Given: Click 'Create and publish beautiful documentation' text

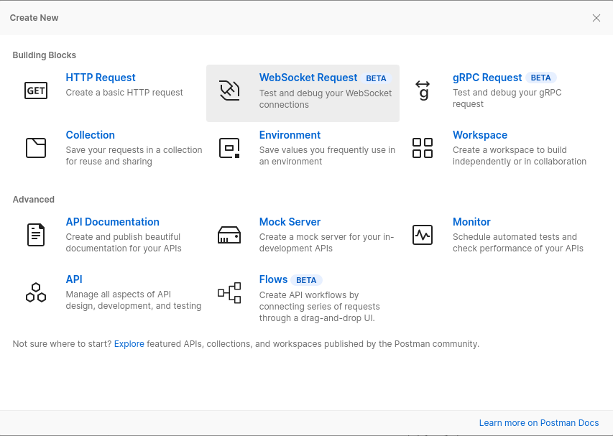Looking at the screenshot, I should pos(124,243).
